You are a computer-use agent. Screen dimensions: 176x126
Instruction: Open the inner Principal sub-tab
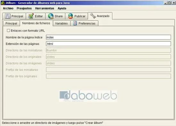[x=11, y=24]
